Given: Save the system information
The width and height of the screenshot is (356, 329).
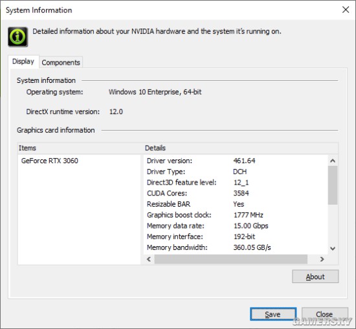Looking at the screenshot, I should click(x=273, y=314).
